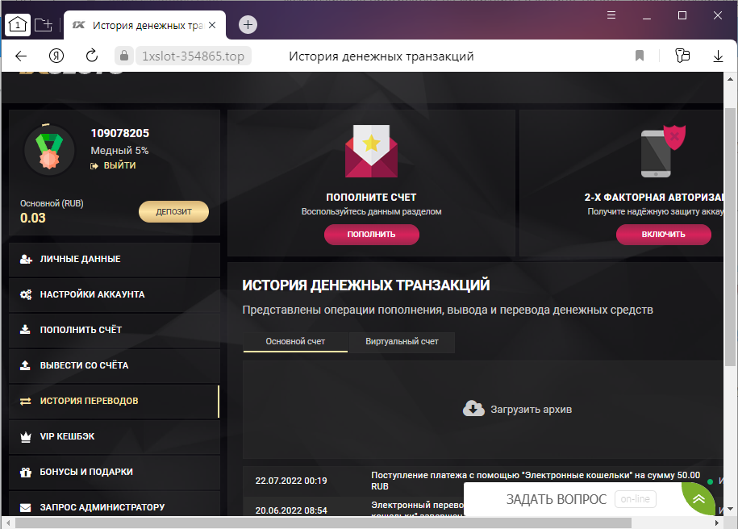The height and width of the screenshot is (529, 738).
Task: Click the green scroll-to-top chevron button
Action: (698, 499)
